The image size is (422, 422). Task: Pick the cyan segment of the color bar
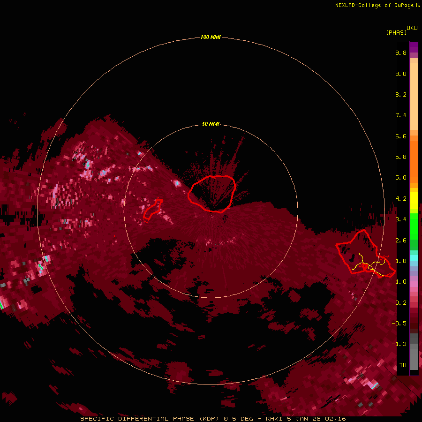(414, 258)
